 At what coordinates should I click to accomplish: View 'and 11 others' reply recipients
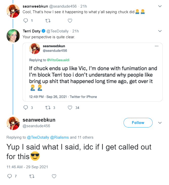point(82,137)
